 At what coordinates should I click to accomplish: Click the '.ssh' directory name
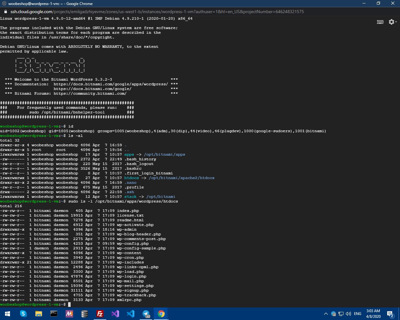[x=129, y=192]
